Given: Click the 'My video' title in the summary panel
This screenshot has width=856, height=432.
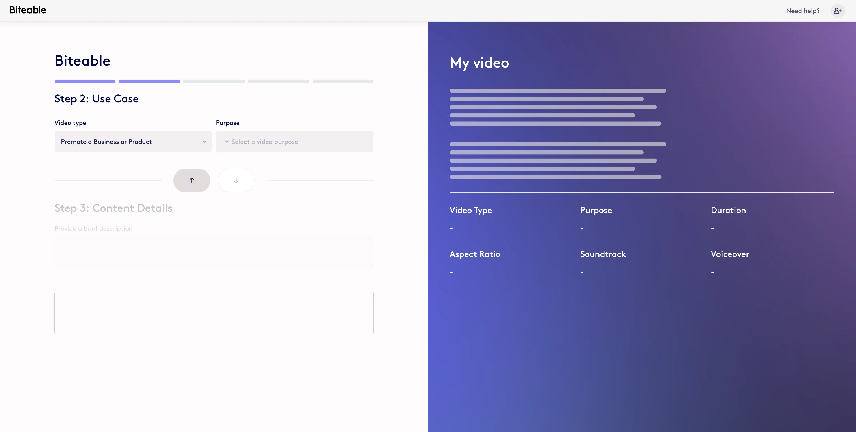Looking at the screenshot, I should pyautogui.click(x=479, y=63).
